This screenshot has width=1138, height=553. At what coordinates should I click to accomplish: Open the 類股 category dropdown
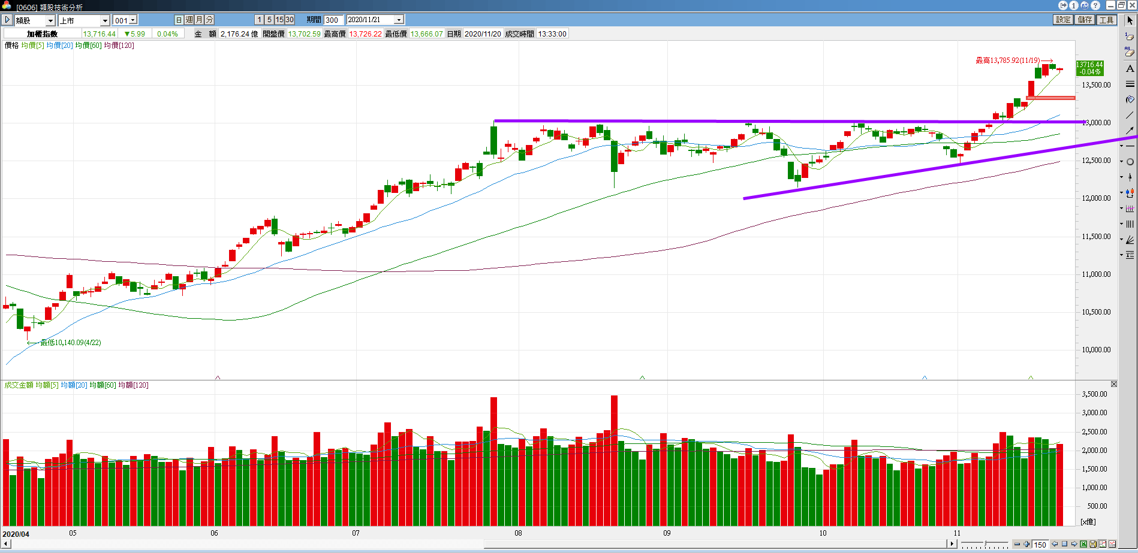pos(51,20)
